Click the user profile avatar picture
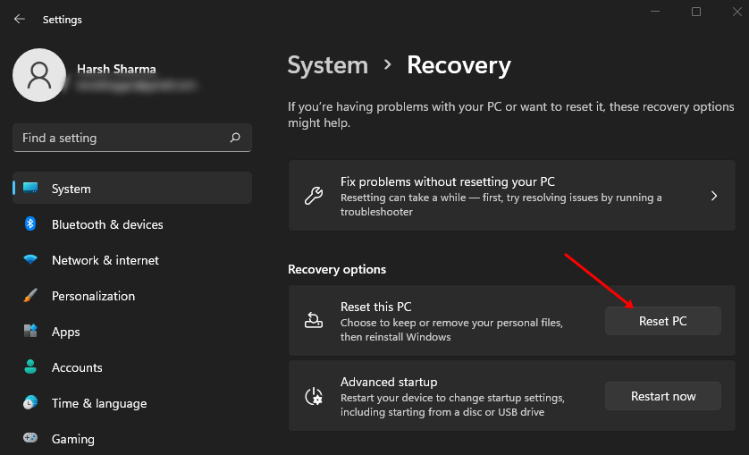 (x=38, y=75)
